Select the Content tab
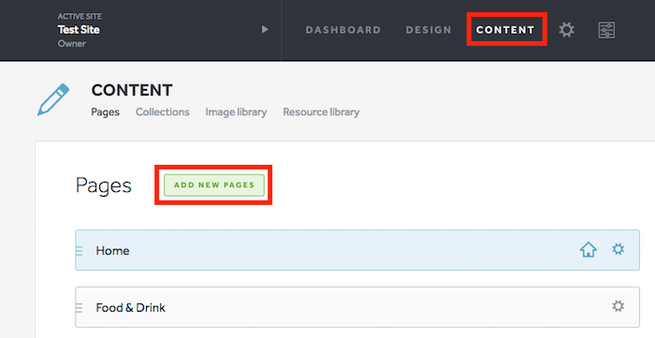This screenshot has height=338, width=655. point(505,30)
